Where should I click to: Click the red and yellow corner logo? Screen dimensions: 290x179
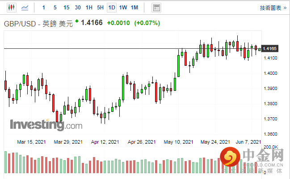tap(231, 158)
